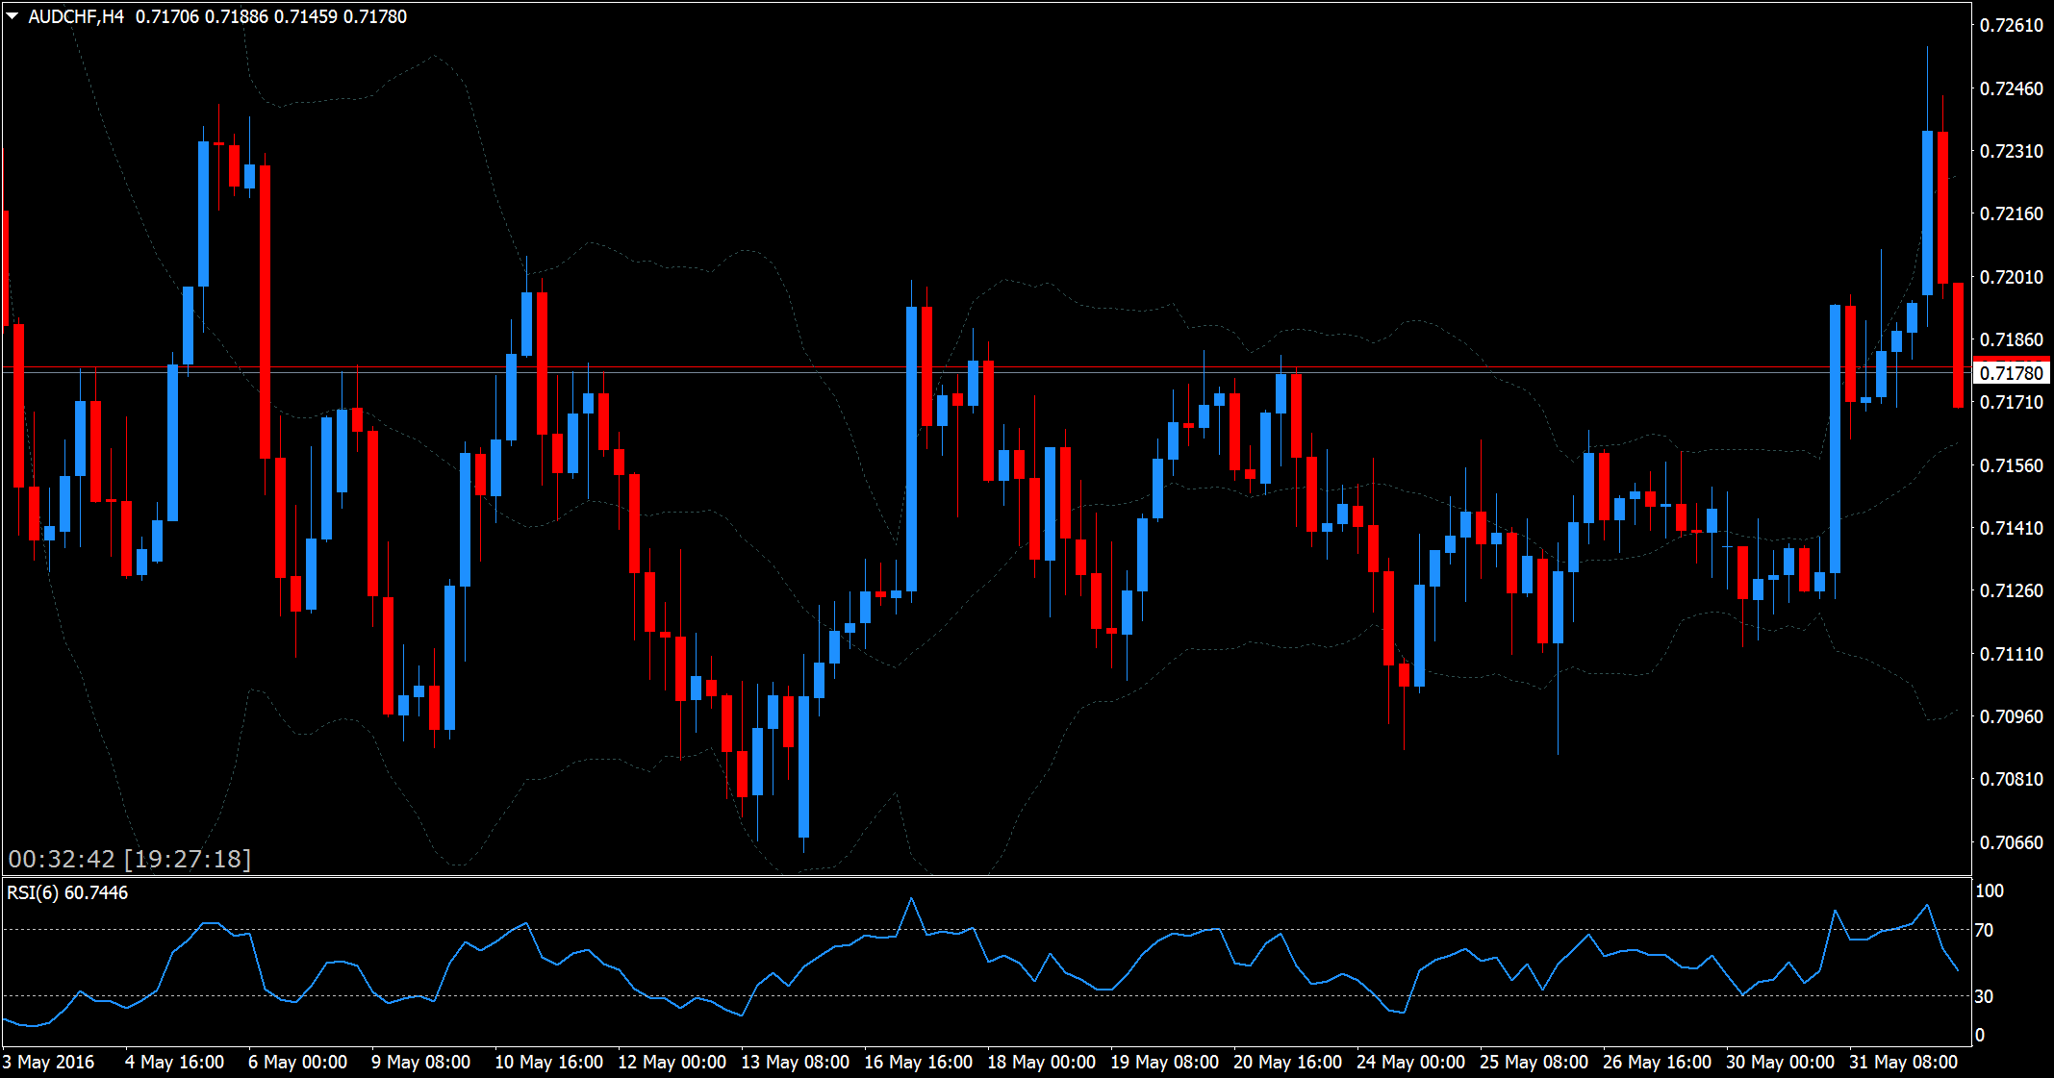The width and height of the screenshot is (2054, 1078).
Task: Click the 0.72610 price scale label
Action: [2011, 26]
